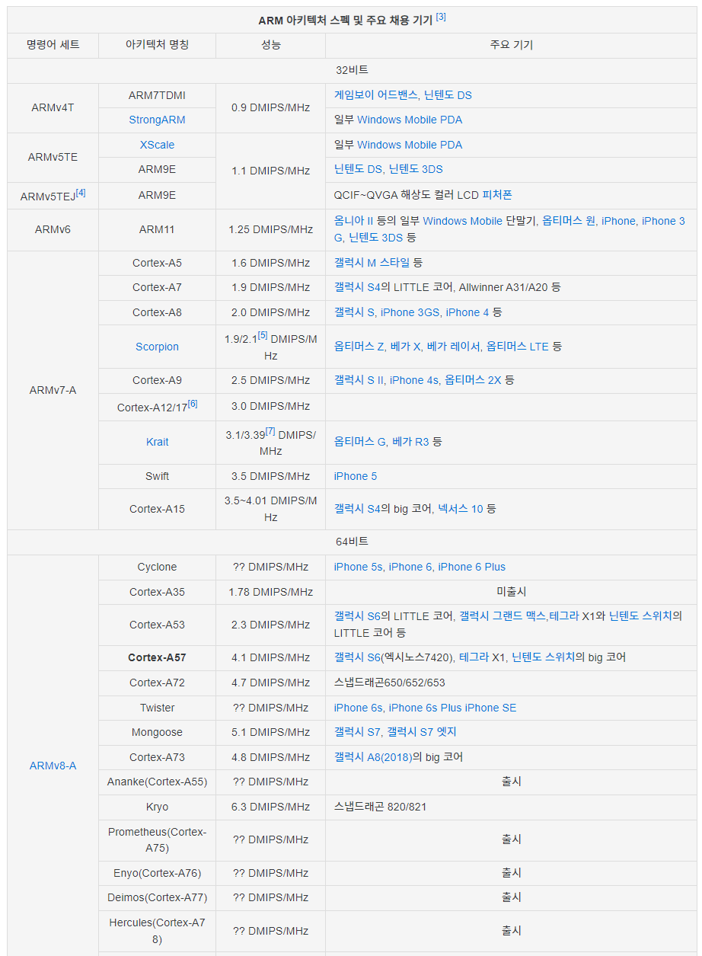Open the iPhone 4 link
The height and width of the screenshot is (956, 702).
467,312
